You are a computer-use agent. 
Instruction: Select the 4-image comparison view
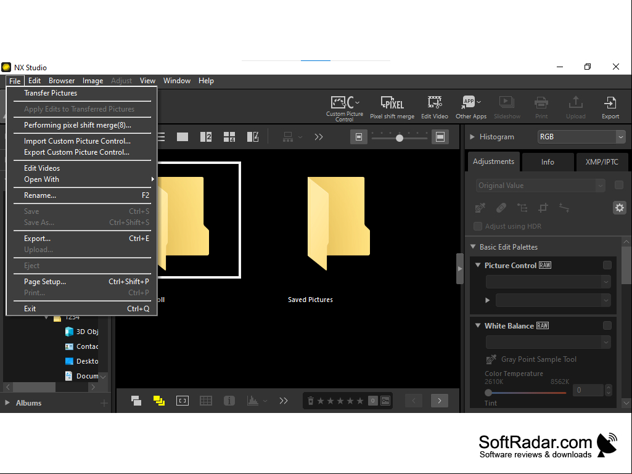coord(229,137)
